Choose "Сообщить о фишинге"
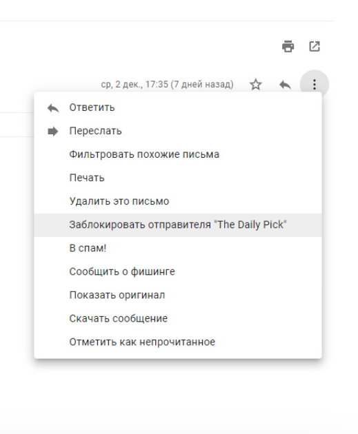Image resolution: width=358 pixels, height=434 pixels. 177,272
